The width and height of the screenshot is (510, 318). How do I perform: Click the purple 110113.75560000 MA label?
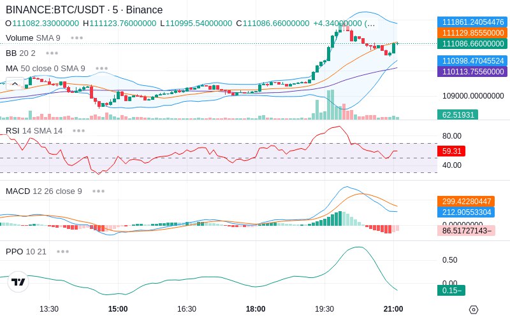coord(472,71)
